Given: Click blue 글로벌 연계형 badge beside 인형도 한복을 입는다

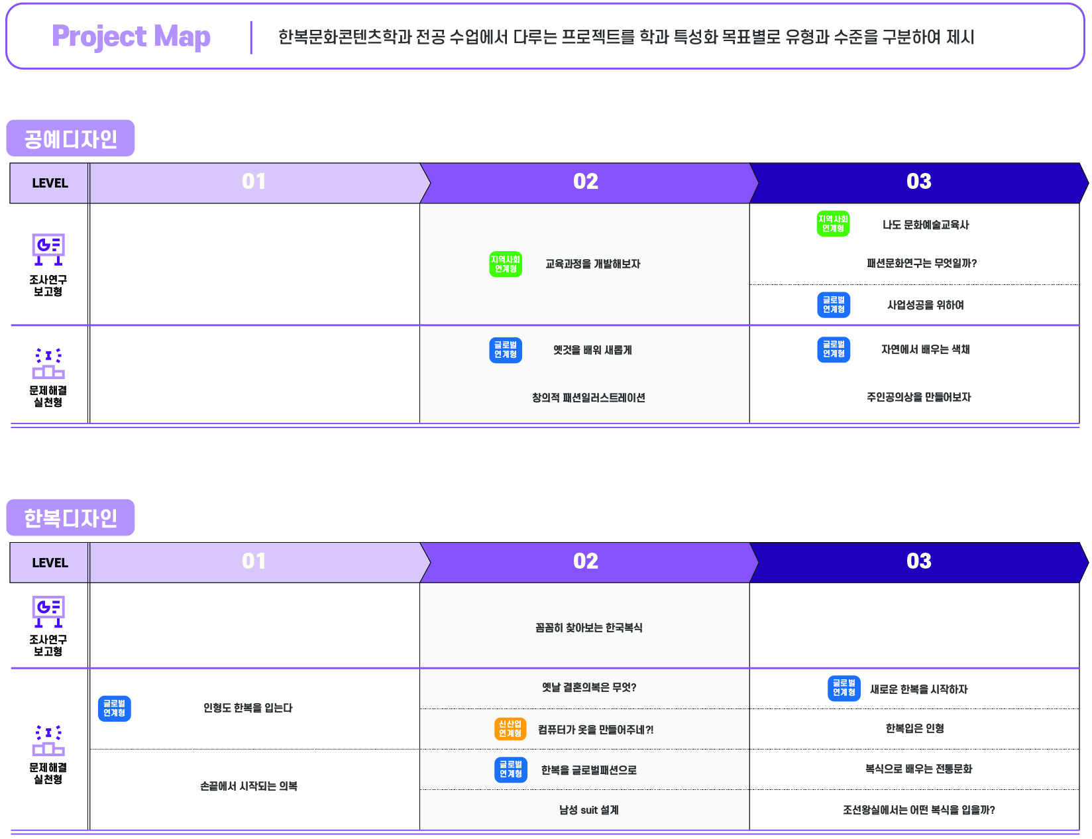Looking at the screenshot, I should [114, 708].
